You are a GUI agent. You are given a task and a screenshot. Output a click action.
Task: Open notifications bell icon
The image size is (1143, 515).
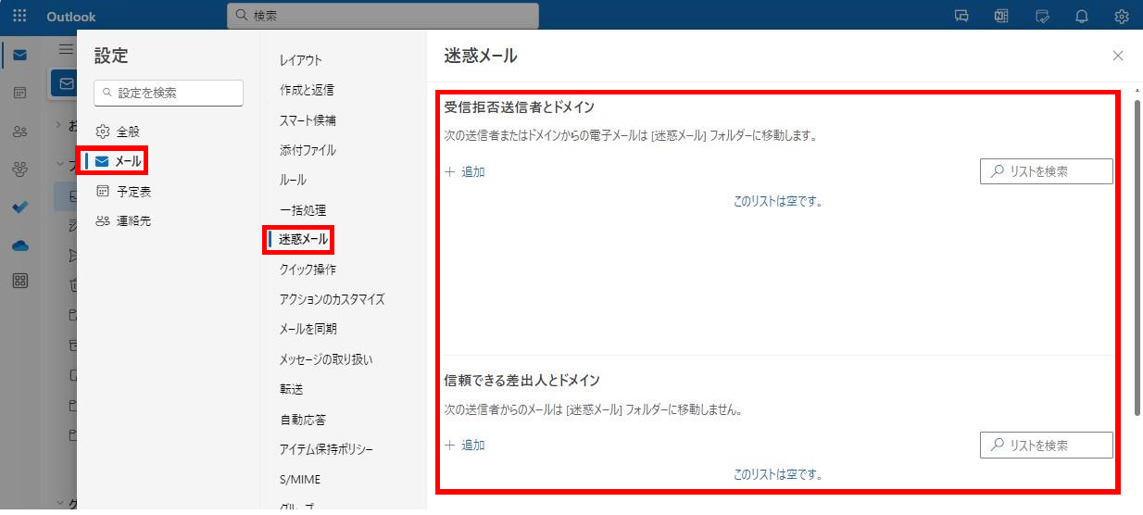pos(1081,16)
